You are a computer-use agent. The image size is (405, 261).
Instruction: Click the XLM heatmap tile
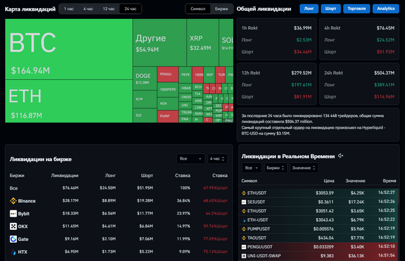click(x=145, y=99)
